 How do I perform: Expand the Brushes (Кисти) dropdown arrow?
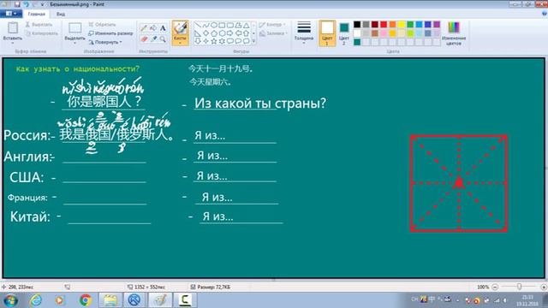pos(180,43)
